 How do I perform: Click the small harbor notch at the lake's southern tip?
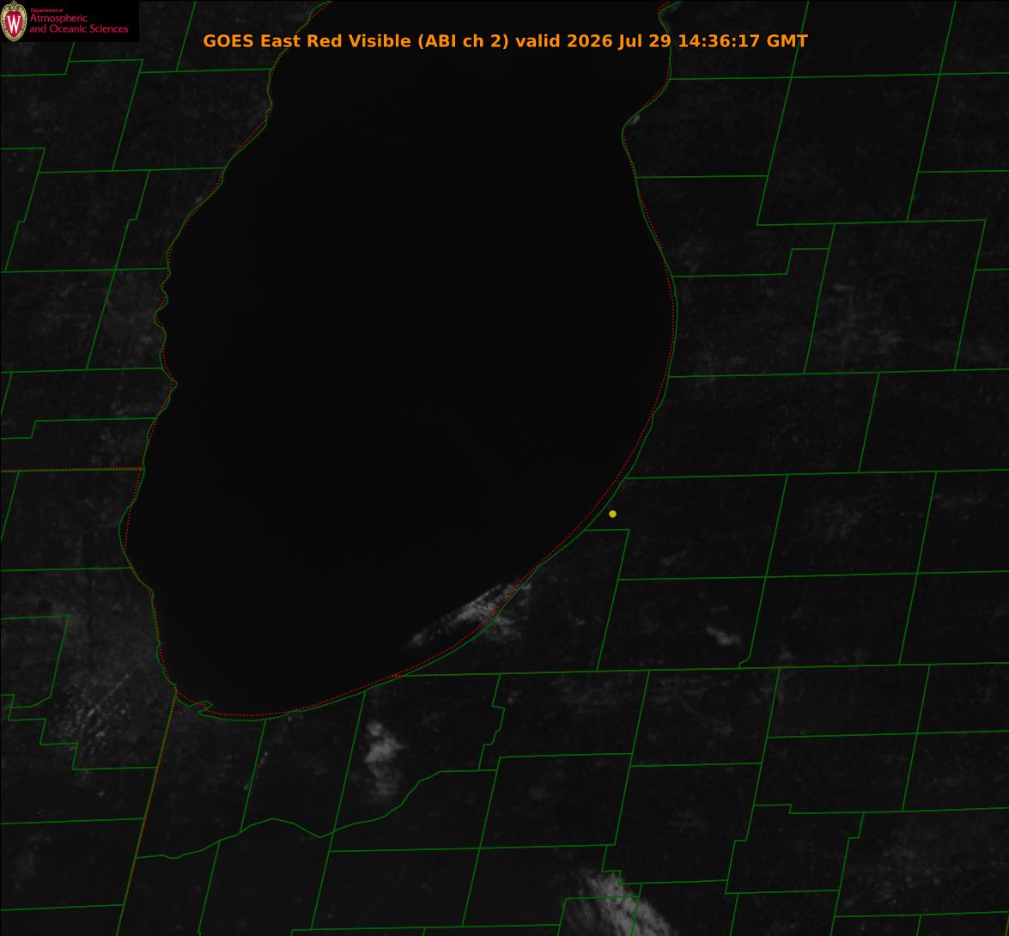point(204,707)
